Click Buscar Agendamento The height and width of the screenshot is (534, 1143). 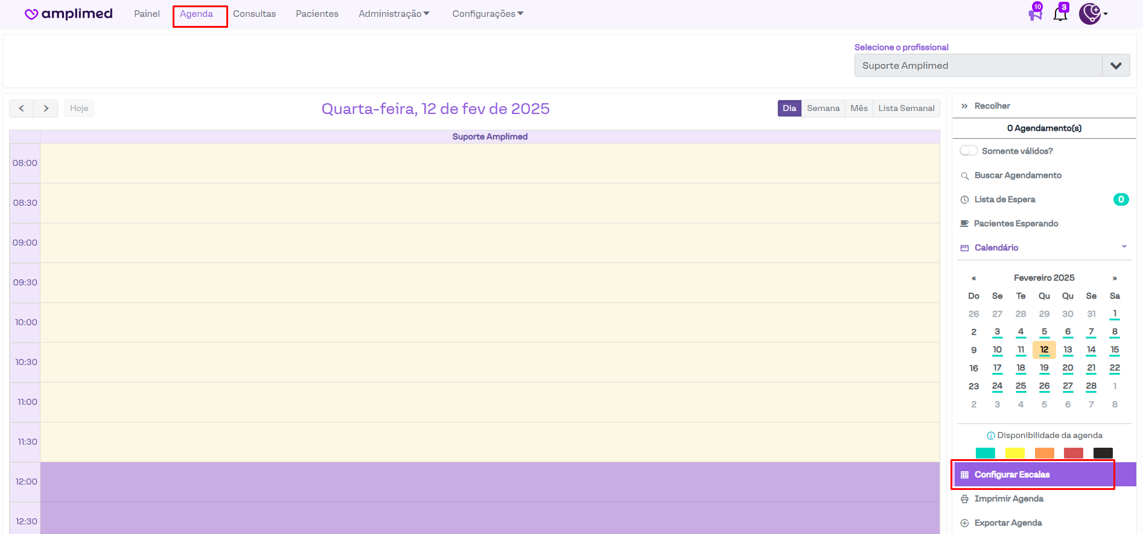[x=1017, y=175]
